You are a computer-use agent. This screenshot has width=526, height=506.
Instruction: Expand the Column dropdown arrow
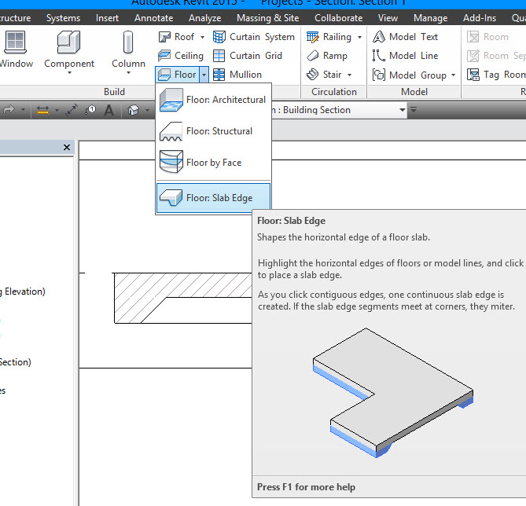pyautogui.click(x=128, y=73)
